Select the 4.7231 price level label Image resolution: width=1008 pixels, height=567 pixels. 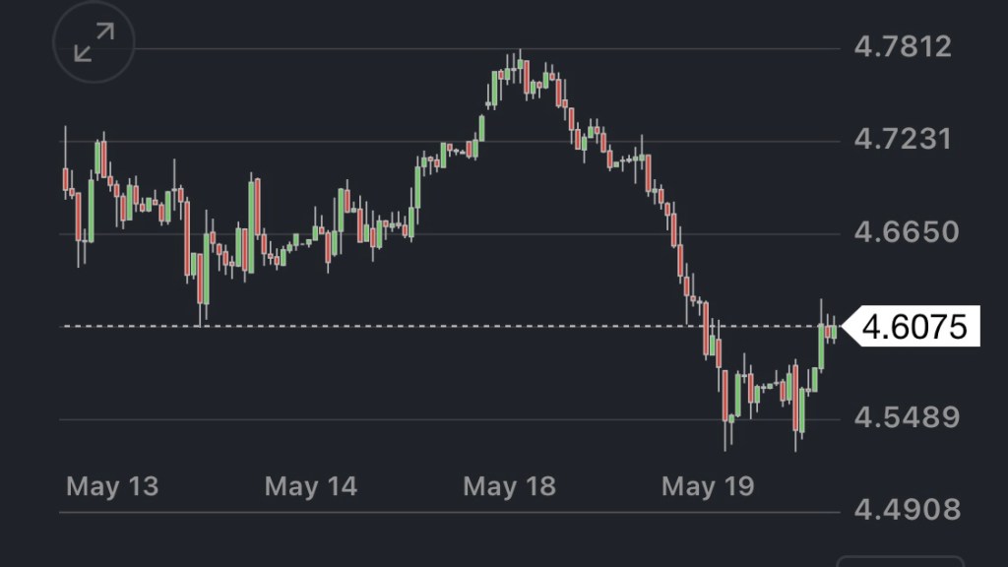(902, 139)
